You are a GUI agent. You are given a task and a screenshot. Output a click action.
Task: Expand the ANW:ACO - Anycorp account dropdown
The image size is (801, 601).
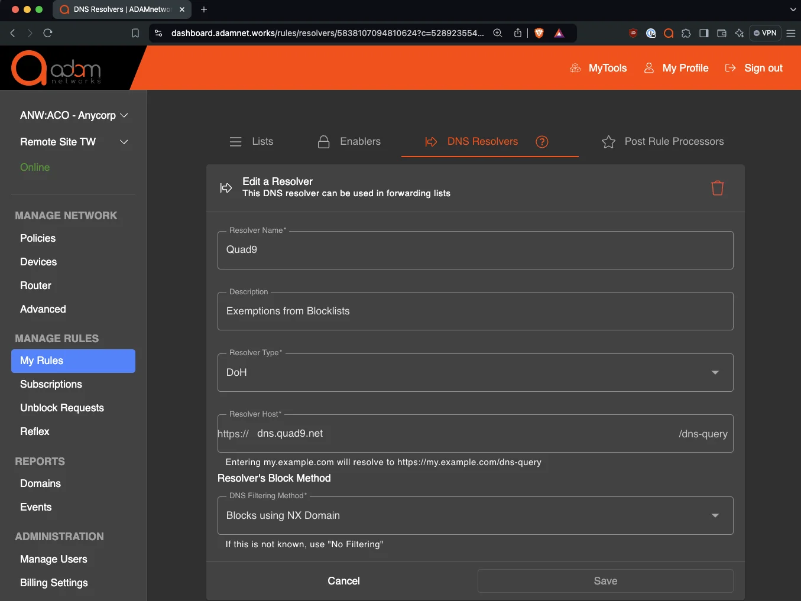point(74,115)
